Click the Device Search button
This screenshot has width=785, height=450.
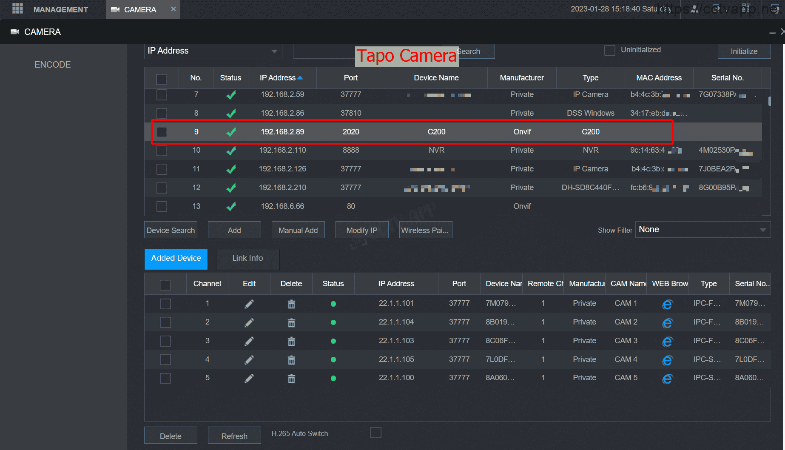(171, 230)
